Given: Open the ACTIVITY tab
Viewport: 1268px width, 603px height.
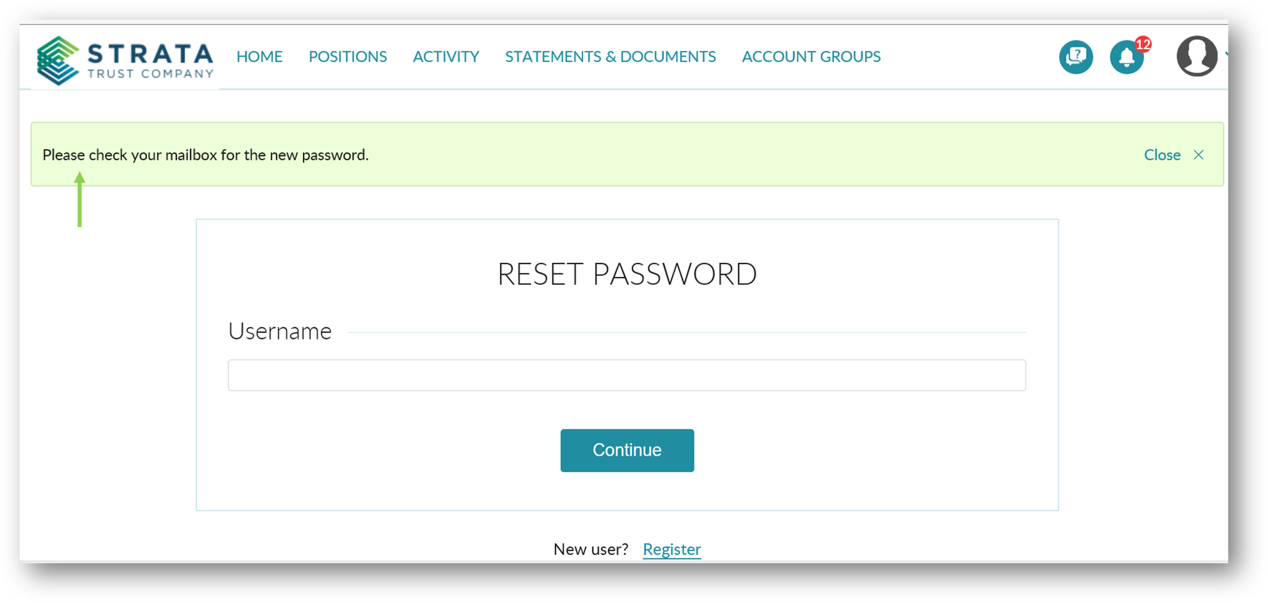Looking at the screenshot, I should click(446, 56).
